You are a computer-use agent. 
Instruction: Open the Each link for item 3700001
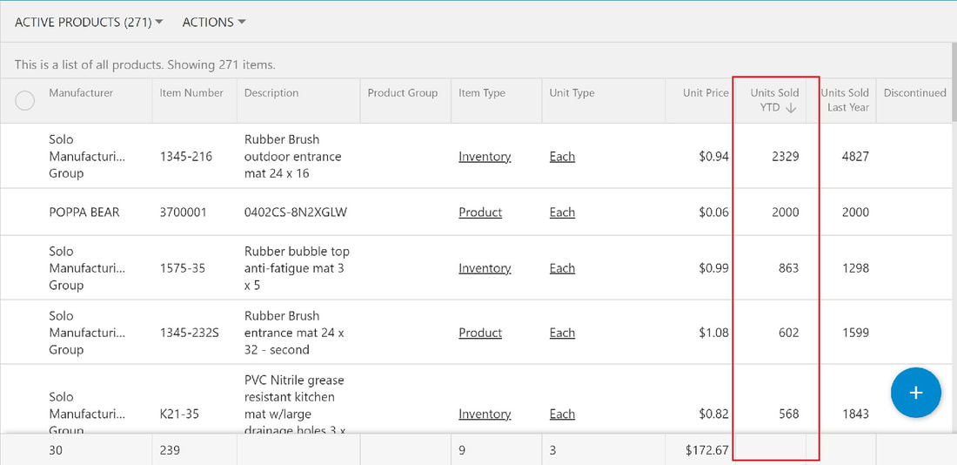click(x=562, y=212)
